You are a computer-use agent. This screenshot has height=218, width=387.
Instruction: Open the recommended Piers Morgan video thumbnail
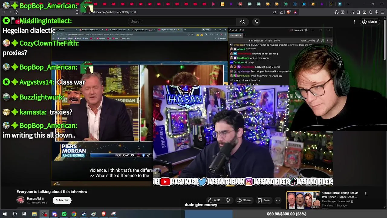[303, 200]
